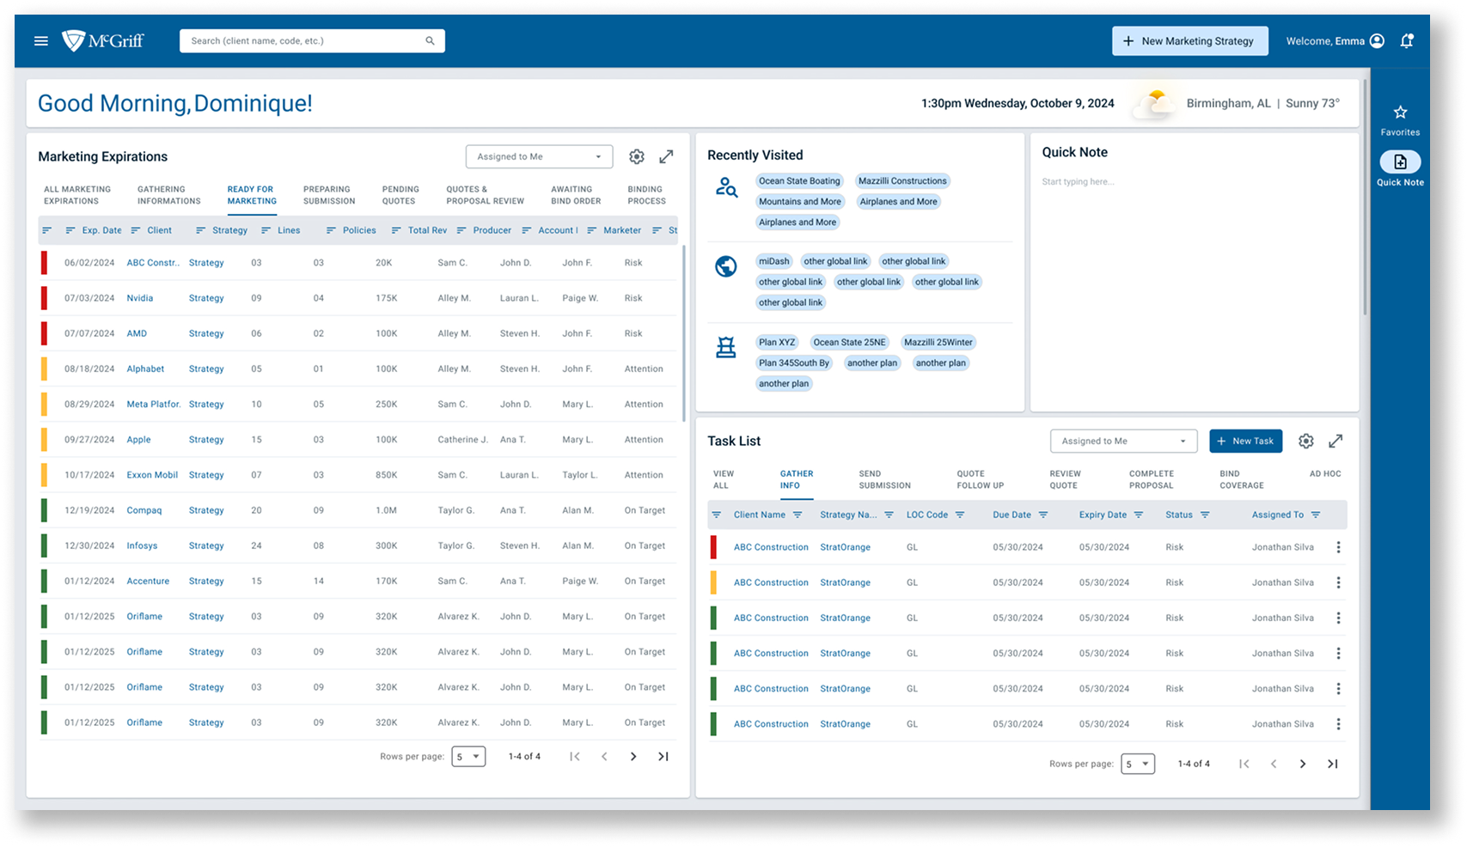Switch to Bind Coverage task tab

coord(1241,479)
